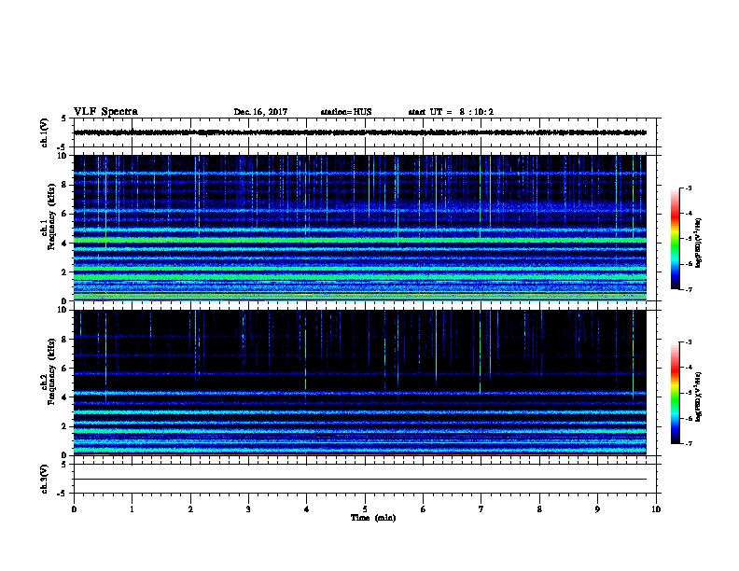Click the 'ch.1(V)' axis label
The height and width of the screenshot is (571, 739).
44,132
